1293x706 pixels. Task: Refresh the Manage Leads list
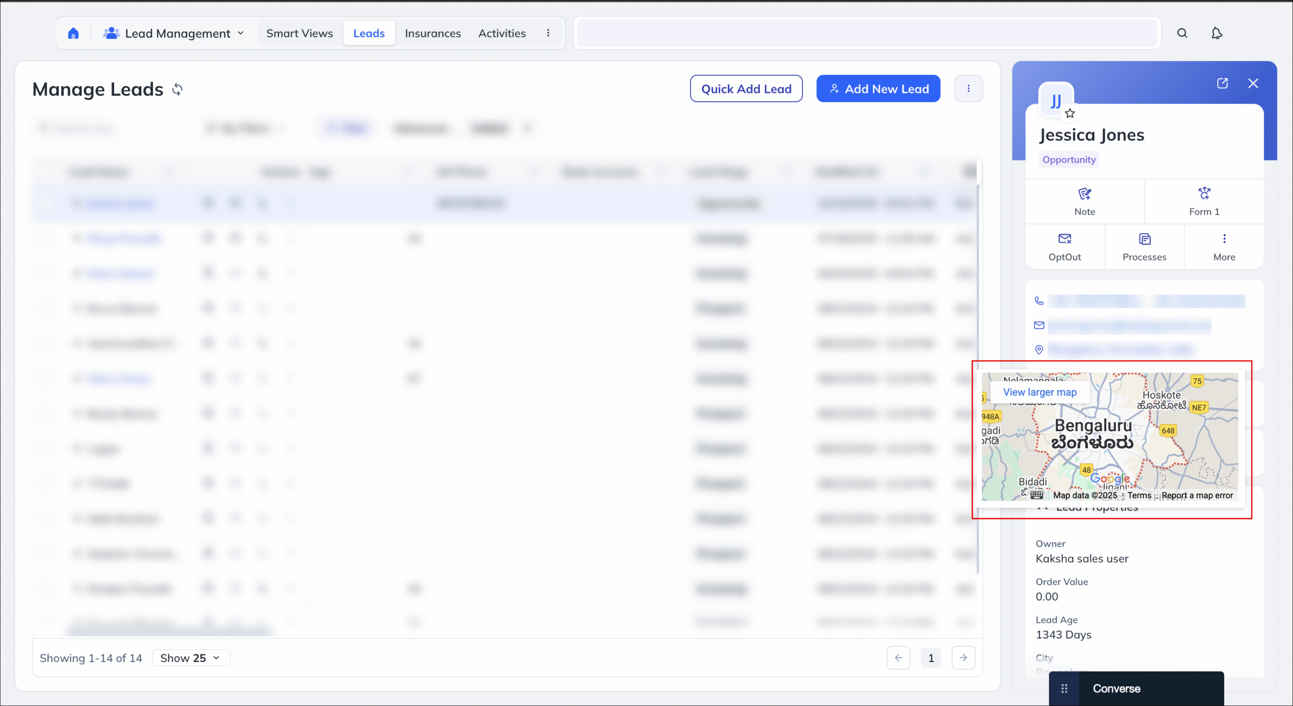click(178, 89)
